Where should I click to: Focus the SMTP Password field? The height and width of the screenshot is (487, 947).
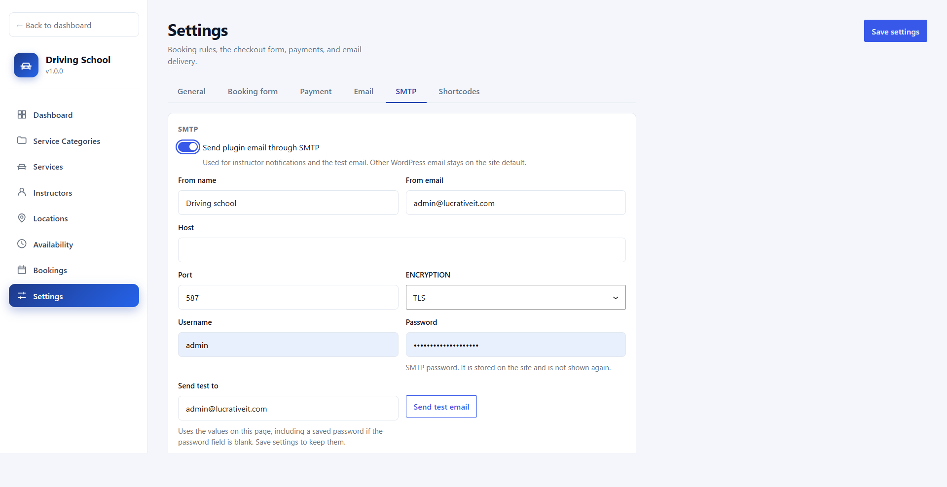click(x=515, y=345)
